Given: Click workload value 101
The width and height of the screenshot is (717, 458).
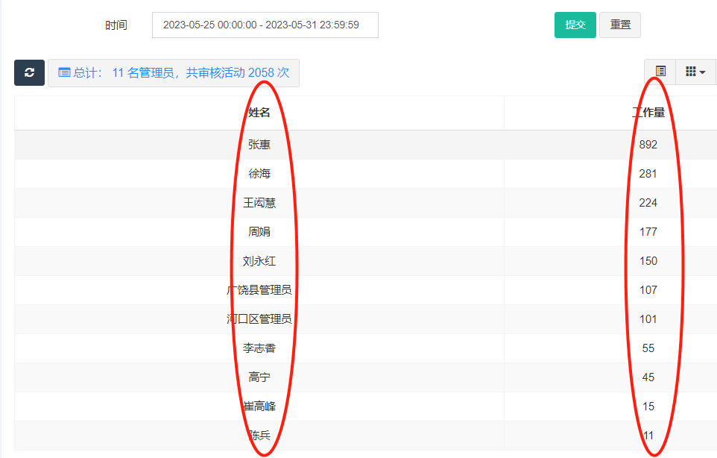Looking at the screenshot, I should tap(648, 319).
